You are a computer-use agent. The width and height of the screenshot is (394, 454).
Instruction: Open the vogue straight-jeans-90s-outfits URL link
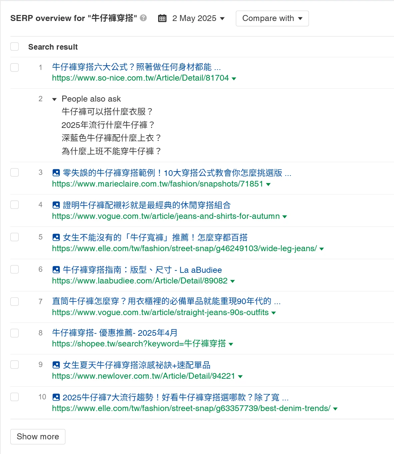pos(160,312)
